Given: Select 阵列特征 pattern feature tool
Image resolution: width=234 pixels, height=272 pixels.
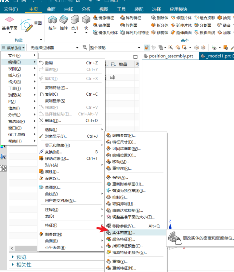Looking at the screenshot, I should click(131, 18).
